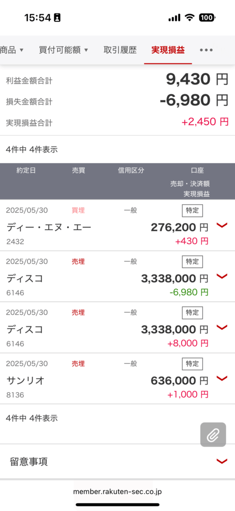235x511 pixels.
Task: Switch to the 取引履歴 tab
Action: 120,50
